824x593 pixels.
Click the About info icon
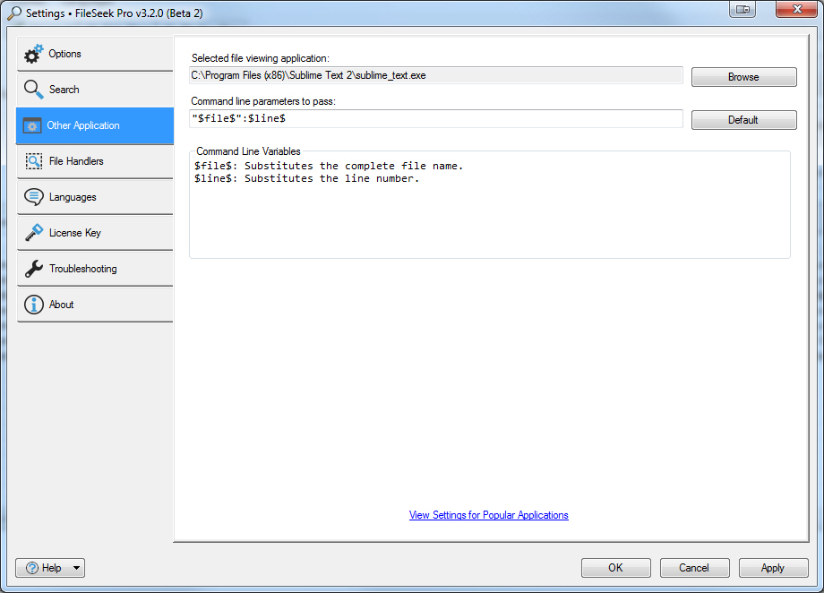coord(33,305)
